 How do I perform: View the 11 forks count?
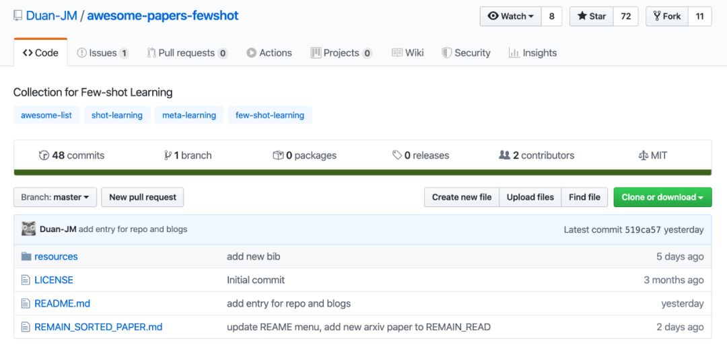700,16
